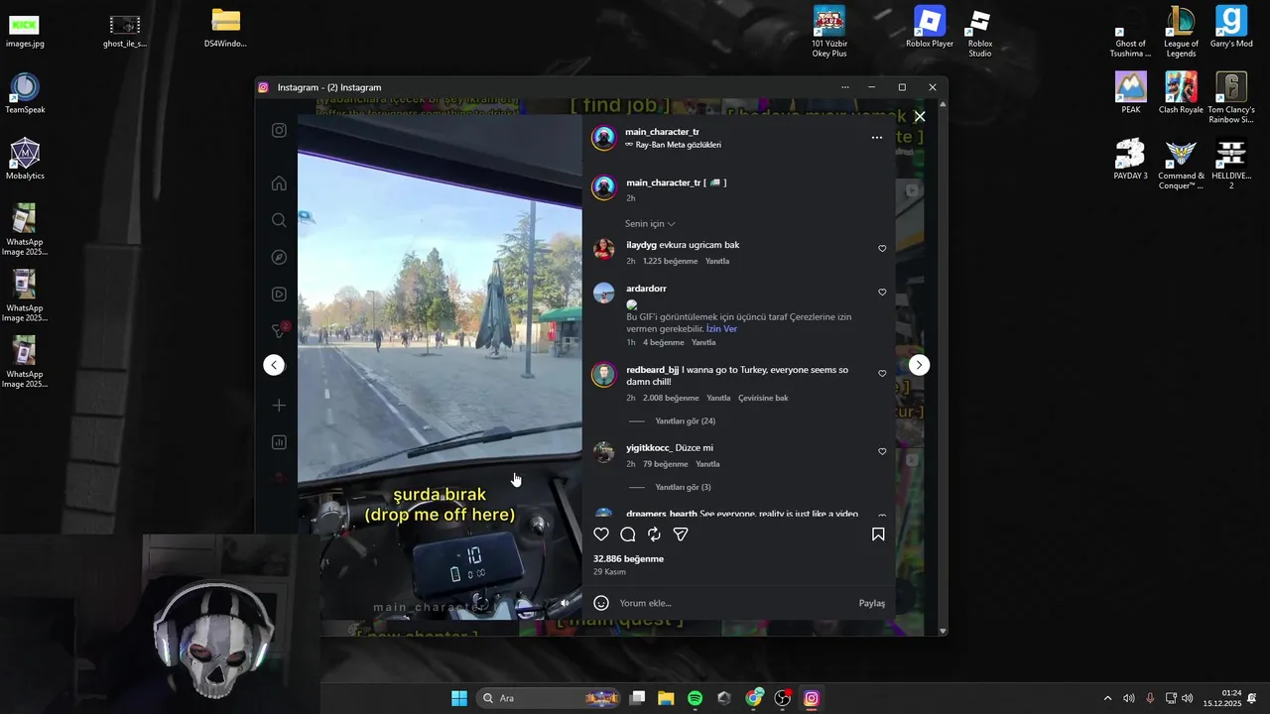Like the post with heart icon

[601, 535]
